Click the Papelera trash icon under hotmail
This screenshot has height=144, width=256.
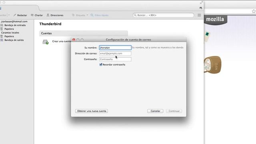2,29
